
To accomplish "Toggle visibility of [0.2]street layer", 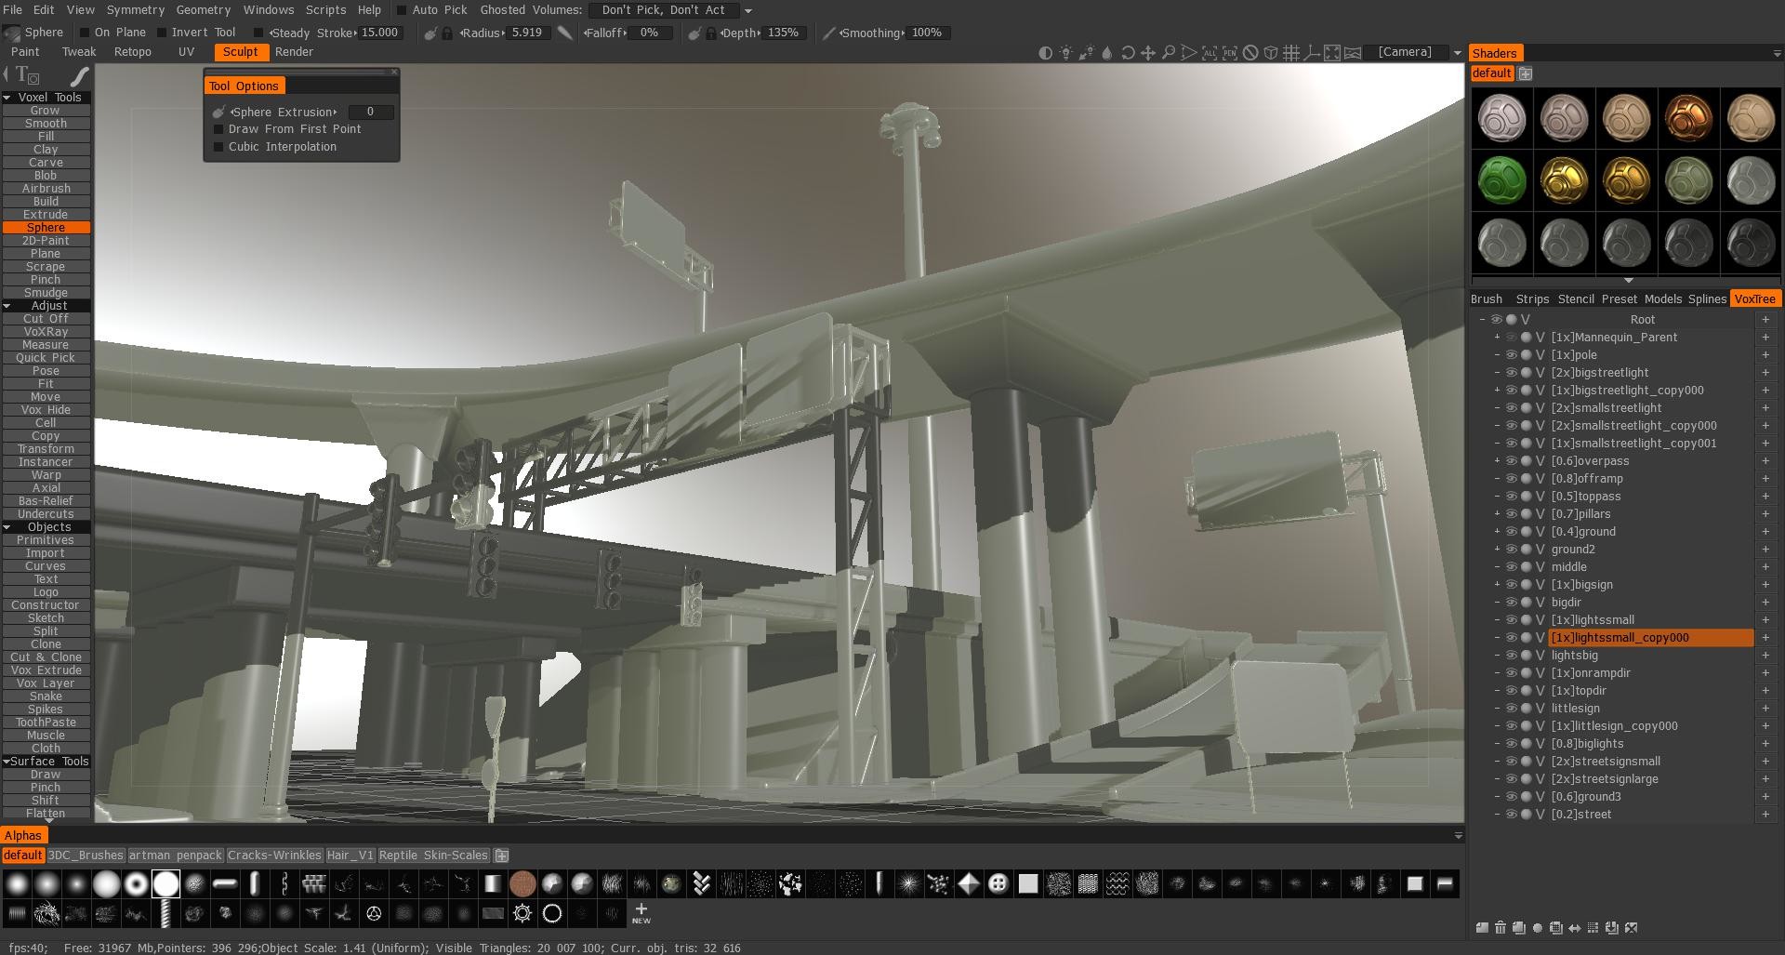I will (x=1512, y=815).
